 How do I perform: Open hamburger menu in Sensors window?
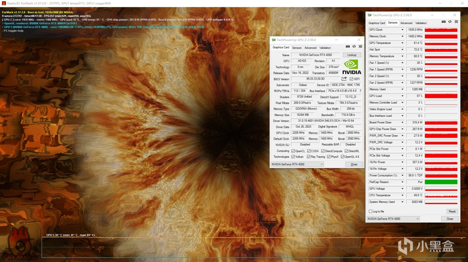[456, 22]
